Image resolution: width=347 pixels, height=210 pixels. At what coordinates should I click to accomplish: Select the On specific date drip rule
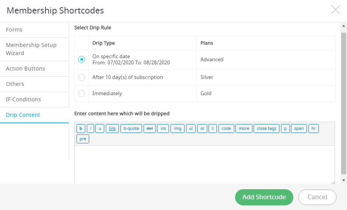tap(82, 59)
